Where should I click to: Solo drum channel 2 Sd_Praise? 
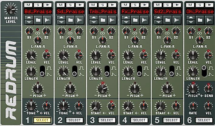[70, 5]
